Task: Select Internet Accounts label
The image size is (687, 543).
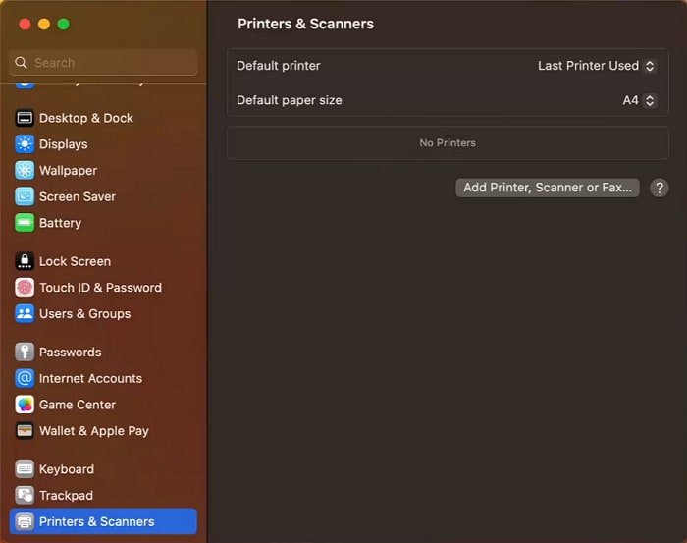Action: click(90, 378)
